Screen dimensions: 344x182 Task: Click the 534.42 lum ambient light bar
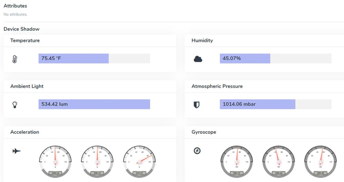coord(94,104)
